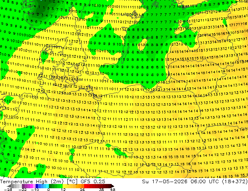The image size is (248, 191).
Task: Click the "38" legend scale value
Action: coord(102,189)
